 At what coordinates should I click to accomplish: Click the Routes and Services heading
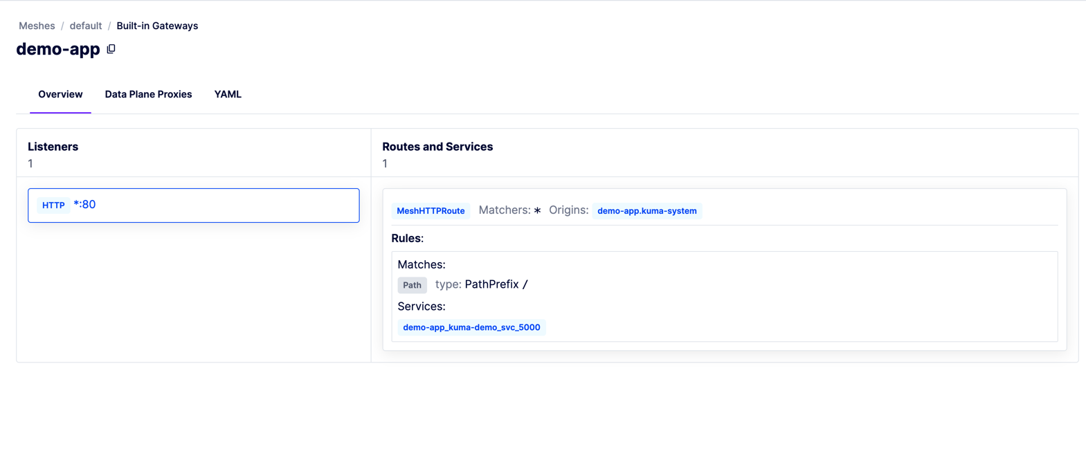(437, 147)
